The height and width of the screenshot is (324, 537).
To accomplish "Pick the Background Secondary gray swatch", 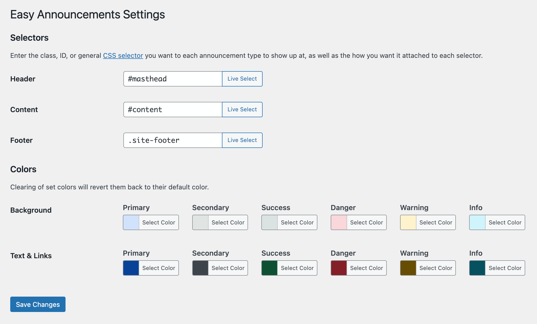I will tap(200, 222).
